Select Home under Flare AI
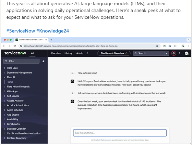This screenshot has width=192, height=145. [x=10, y=82]
